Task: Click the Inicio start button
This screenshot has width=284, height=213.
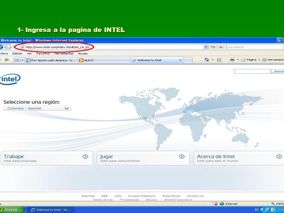Action: (12, 210)
